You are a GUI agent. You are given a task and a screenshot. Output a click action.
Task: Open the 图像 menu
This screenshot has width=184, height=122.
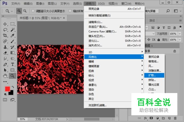point(40,4)
